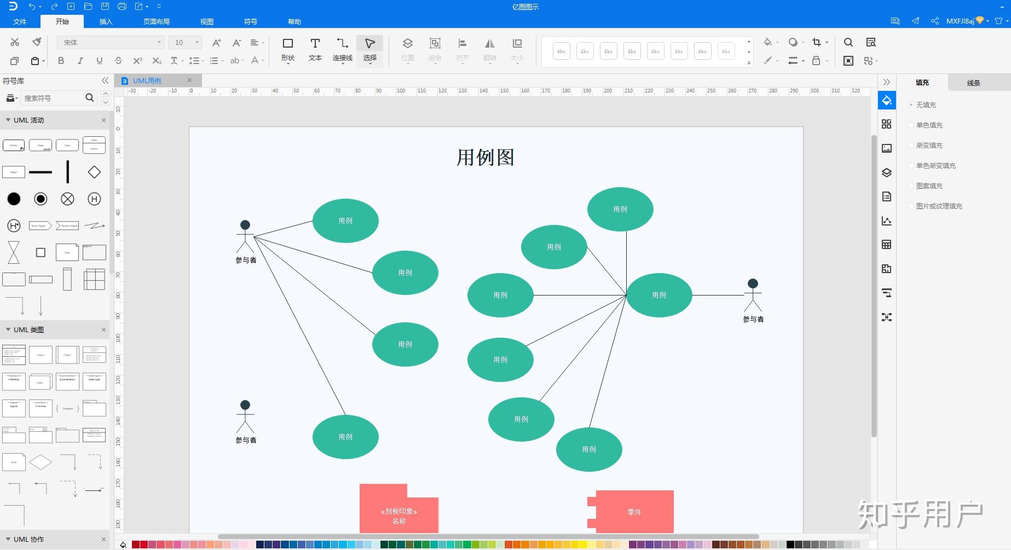Click the no-fill bucket in the color bar

[123, 545]
